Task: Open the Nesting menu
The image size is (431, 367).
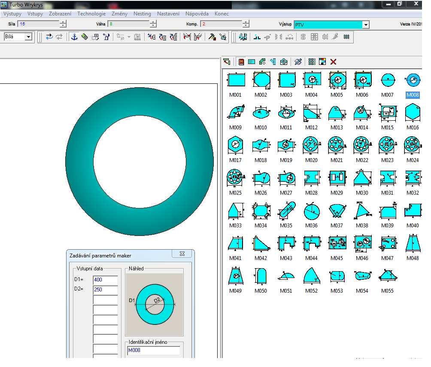Action: [x=142, y=14]
